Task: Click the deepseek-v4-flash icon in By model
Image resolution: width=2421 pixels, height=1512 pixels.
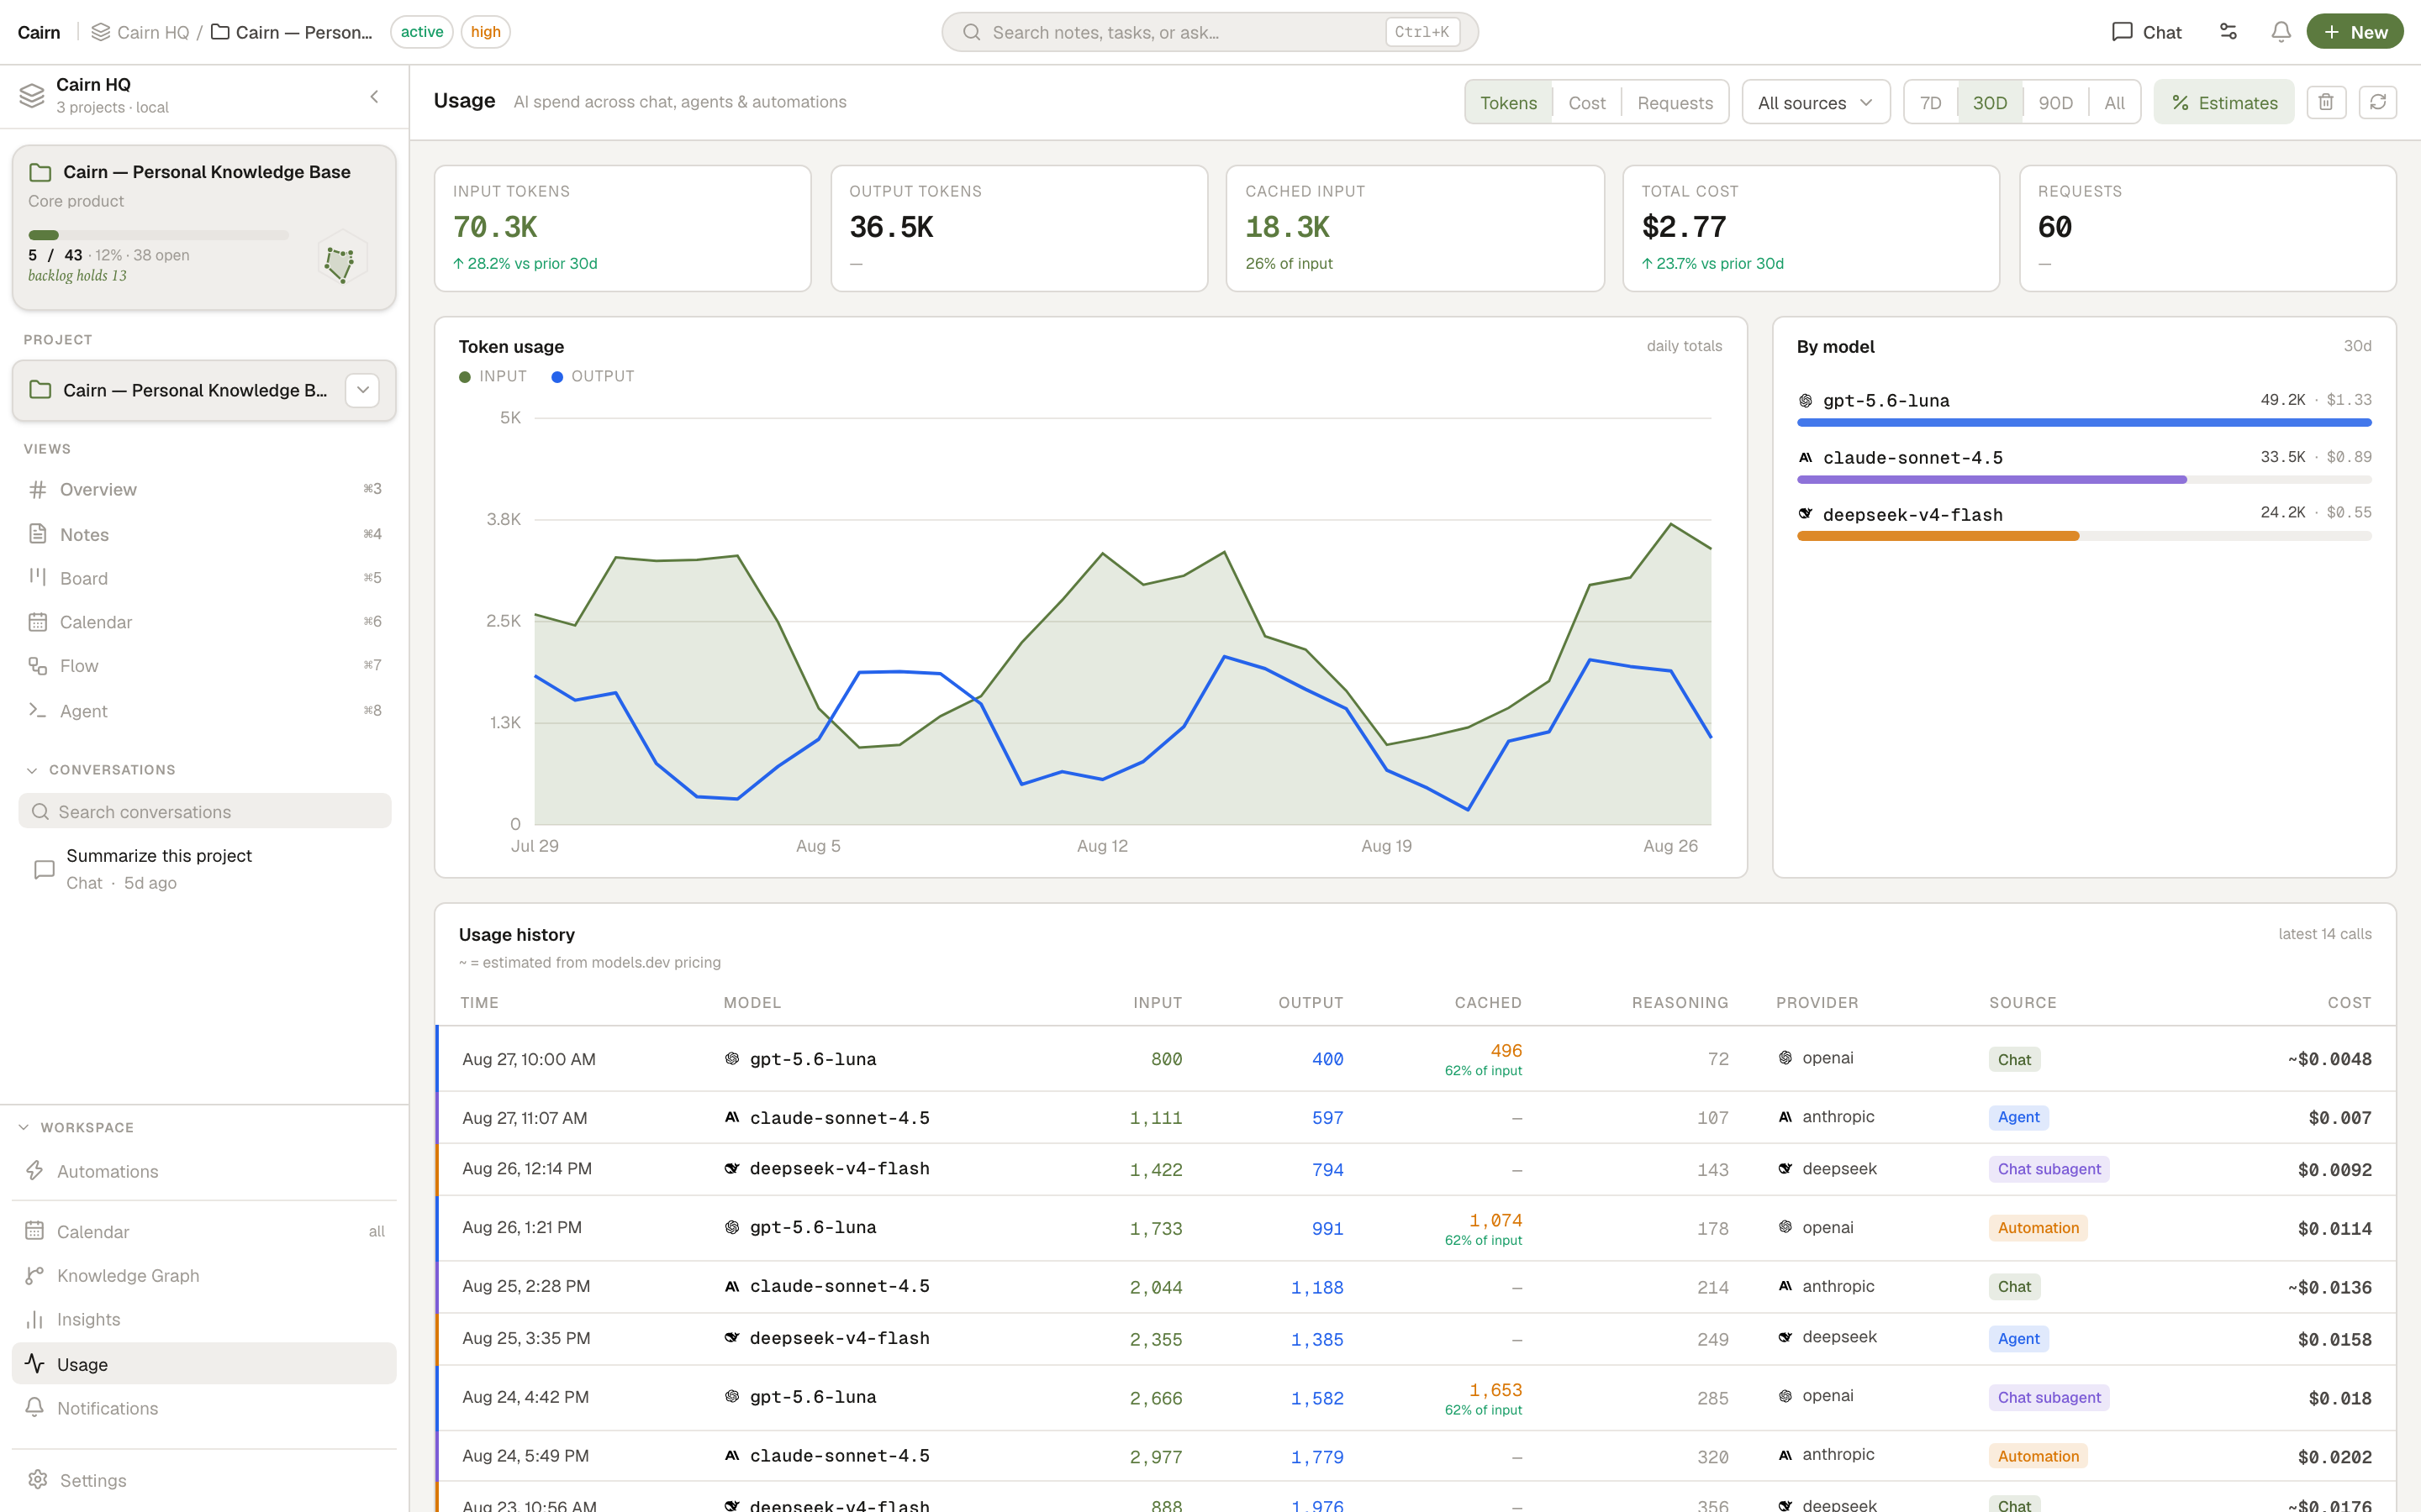Action: pos(1806,514)
